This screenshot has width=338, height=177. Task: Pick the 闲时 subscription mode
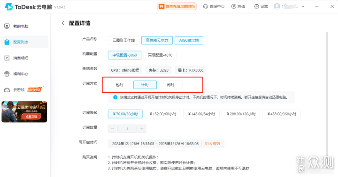(x=170, y=85)
